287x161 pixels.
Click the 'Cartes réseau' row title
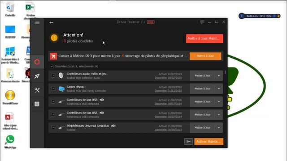pos(75,87)
